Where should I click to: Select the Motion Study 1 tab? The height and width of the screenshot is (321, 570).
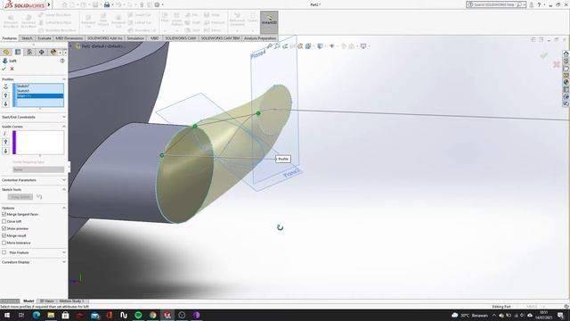[x=71, y=301]
